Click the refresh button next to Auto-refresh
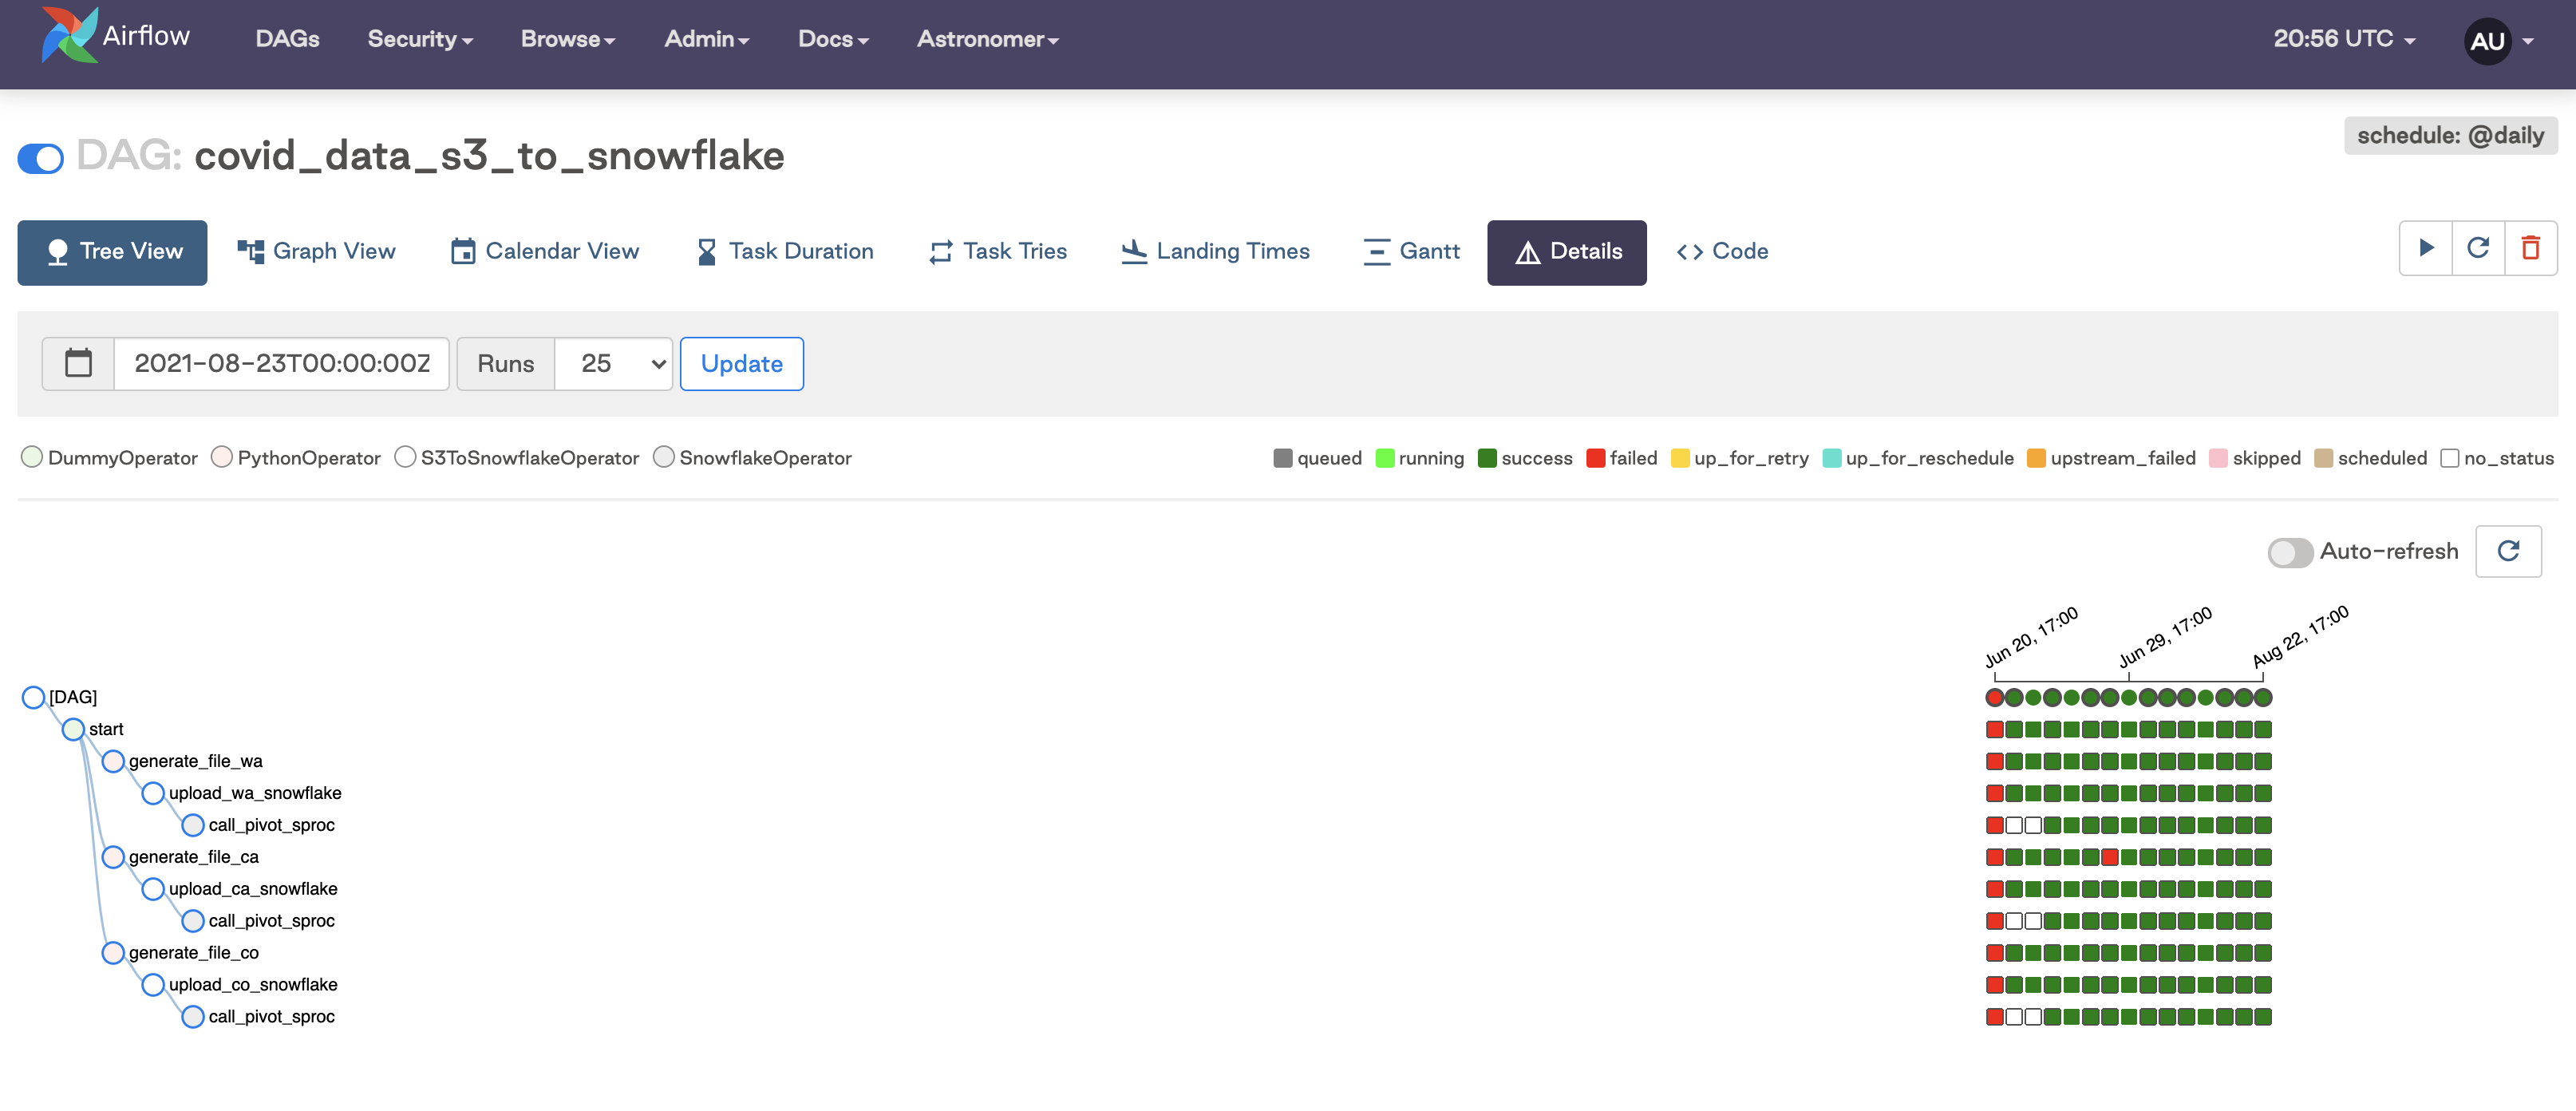This screenshot has width=2576, height=1111. click(2508, 551)
